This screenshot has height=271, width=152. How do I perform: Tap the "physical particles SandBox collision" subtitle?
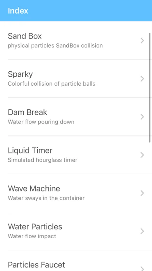pos(55,46)
